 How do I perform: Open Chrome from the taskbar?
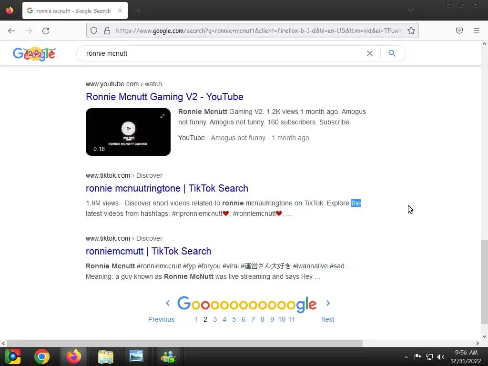pyautogui.click(x=42, y=356)
